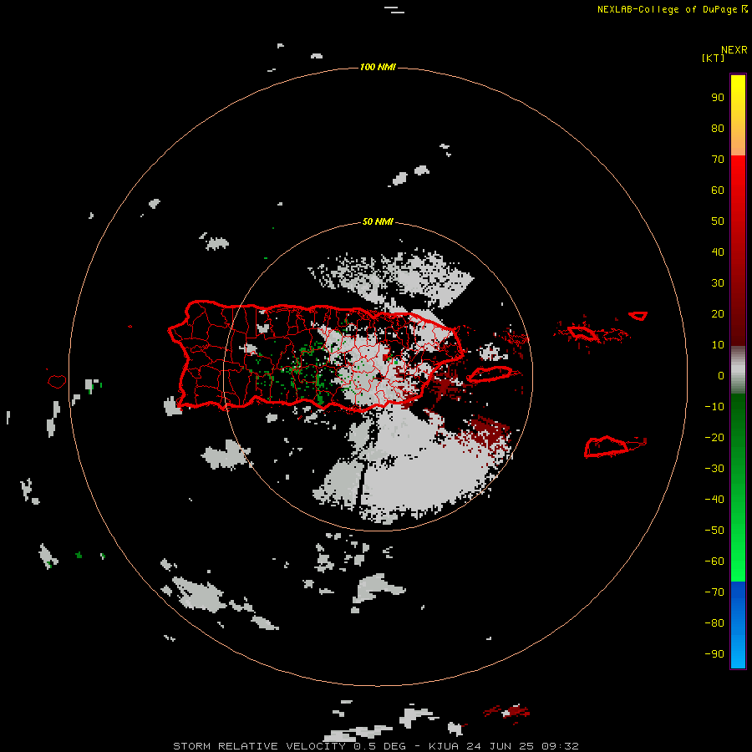Click the 80 scale value

718,129
